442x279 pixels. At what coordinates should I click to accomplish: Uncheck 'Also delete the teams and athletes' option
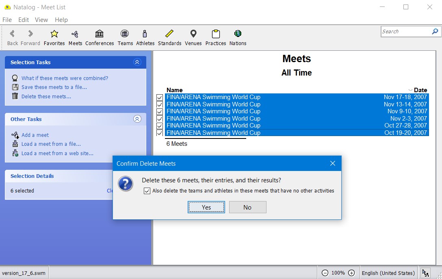[147, 191]
